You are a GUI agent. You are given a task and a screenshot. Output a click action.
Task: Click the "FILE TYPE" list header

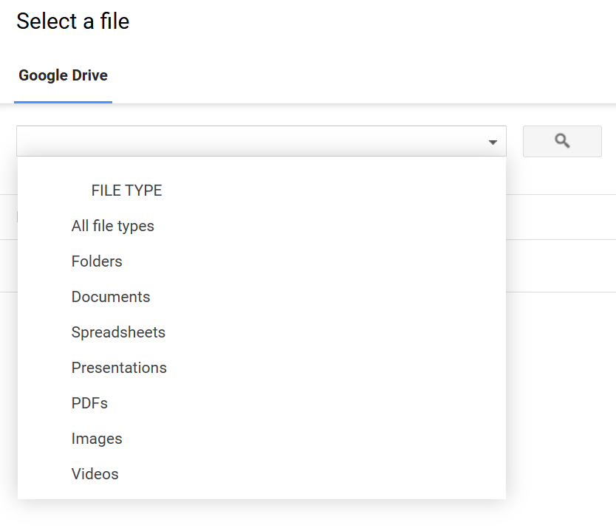point(126,190)
